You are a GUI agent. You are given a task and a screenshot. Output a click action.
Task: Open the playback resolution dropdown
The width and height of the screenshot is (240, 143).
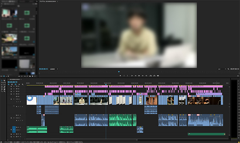tap(222, 69)
